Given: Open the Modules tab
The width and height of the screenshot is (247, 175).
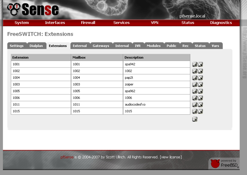Looking at the screenshot, I should point(154,46).
